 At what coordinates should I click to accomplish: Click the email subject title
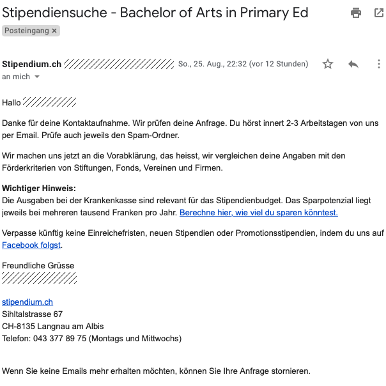pos(155,13)
